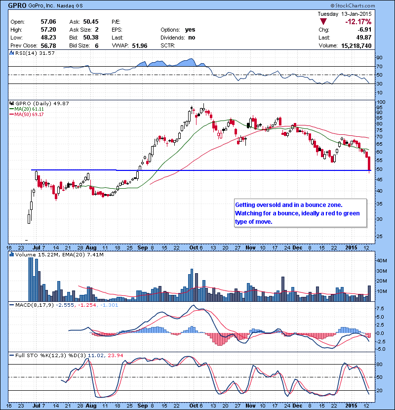Click the Full STO legend line marker
Viewport: 395px width, 410px height.
pyautogui.click(x=12, y=356)
